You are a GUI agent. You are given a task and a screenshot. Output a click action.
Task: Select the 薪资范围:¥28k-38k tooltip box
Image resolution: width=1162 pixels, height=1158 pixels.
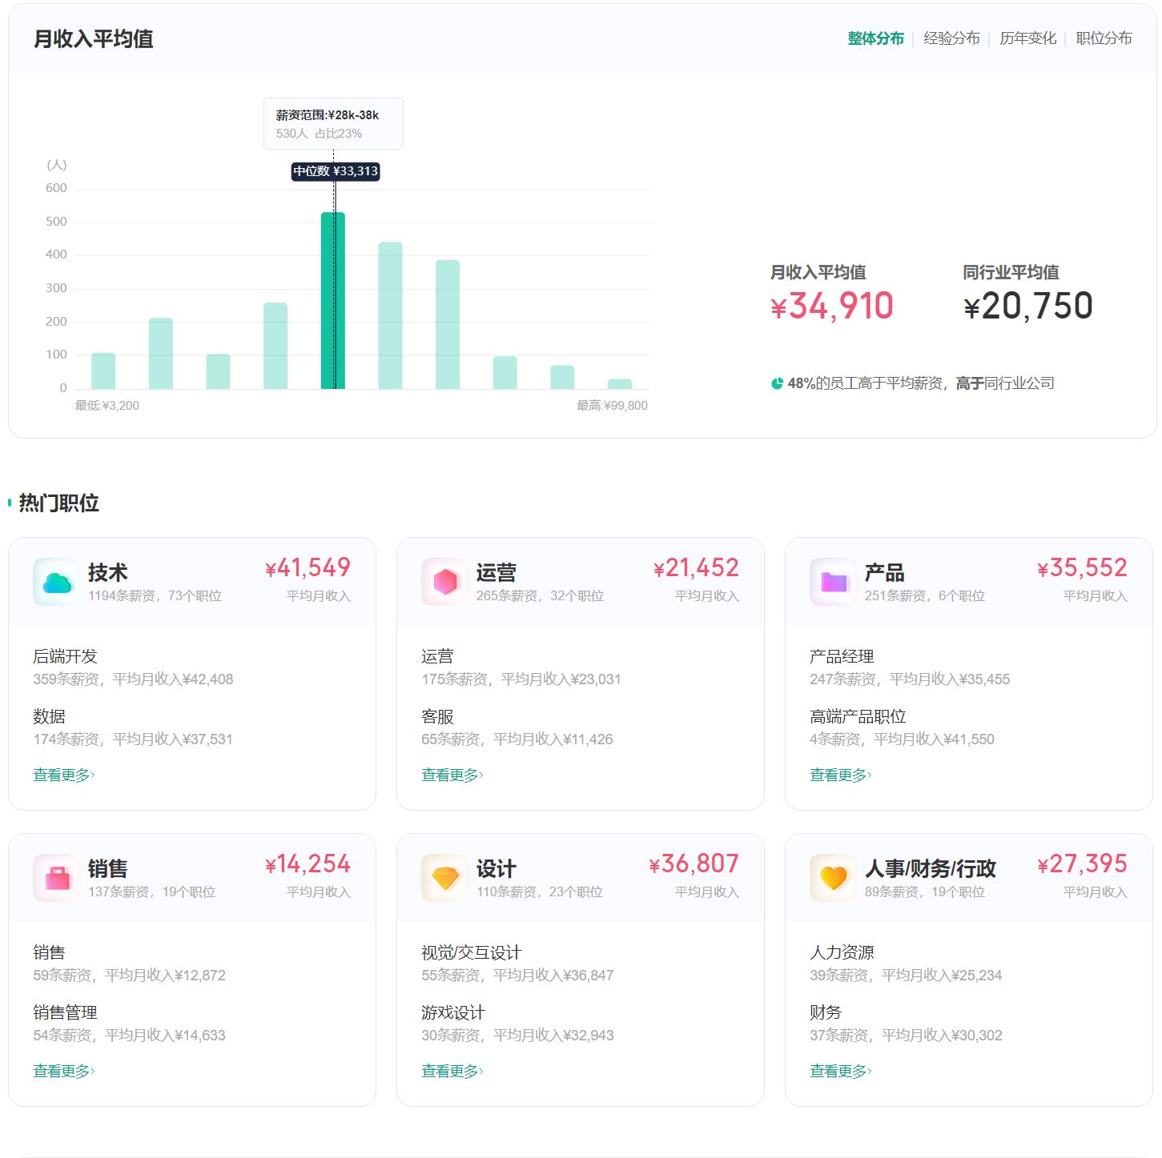click(x=333, y=122)
